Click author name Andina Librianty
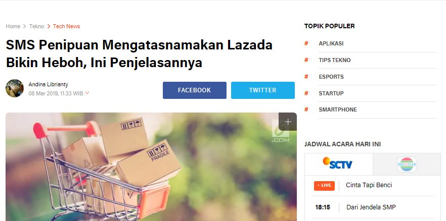Image resolution: width=446 pixels, height=221 pixels. click(x=49, y=85)
